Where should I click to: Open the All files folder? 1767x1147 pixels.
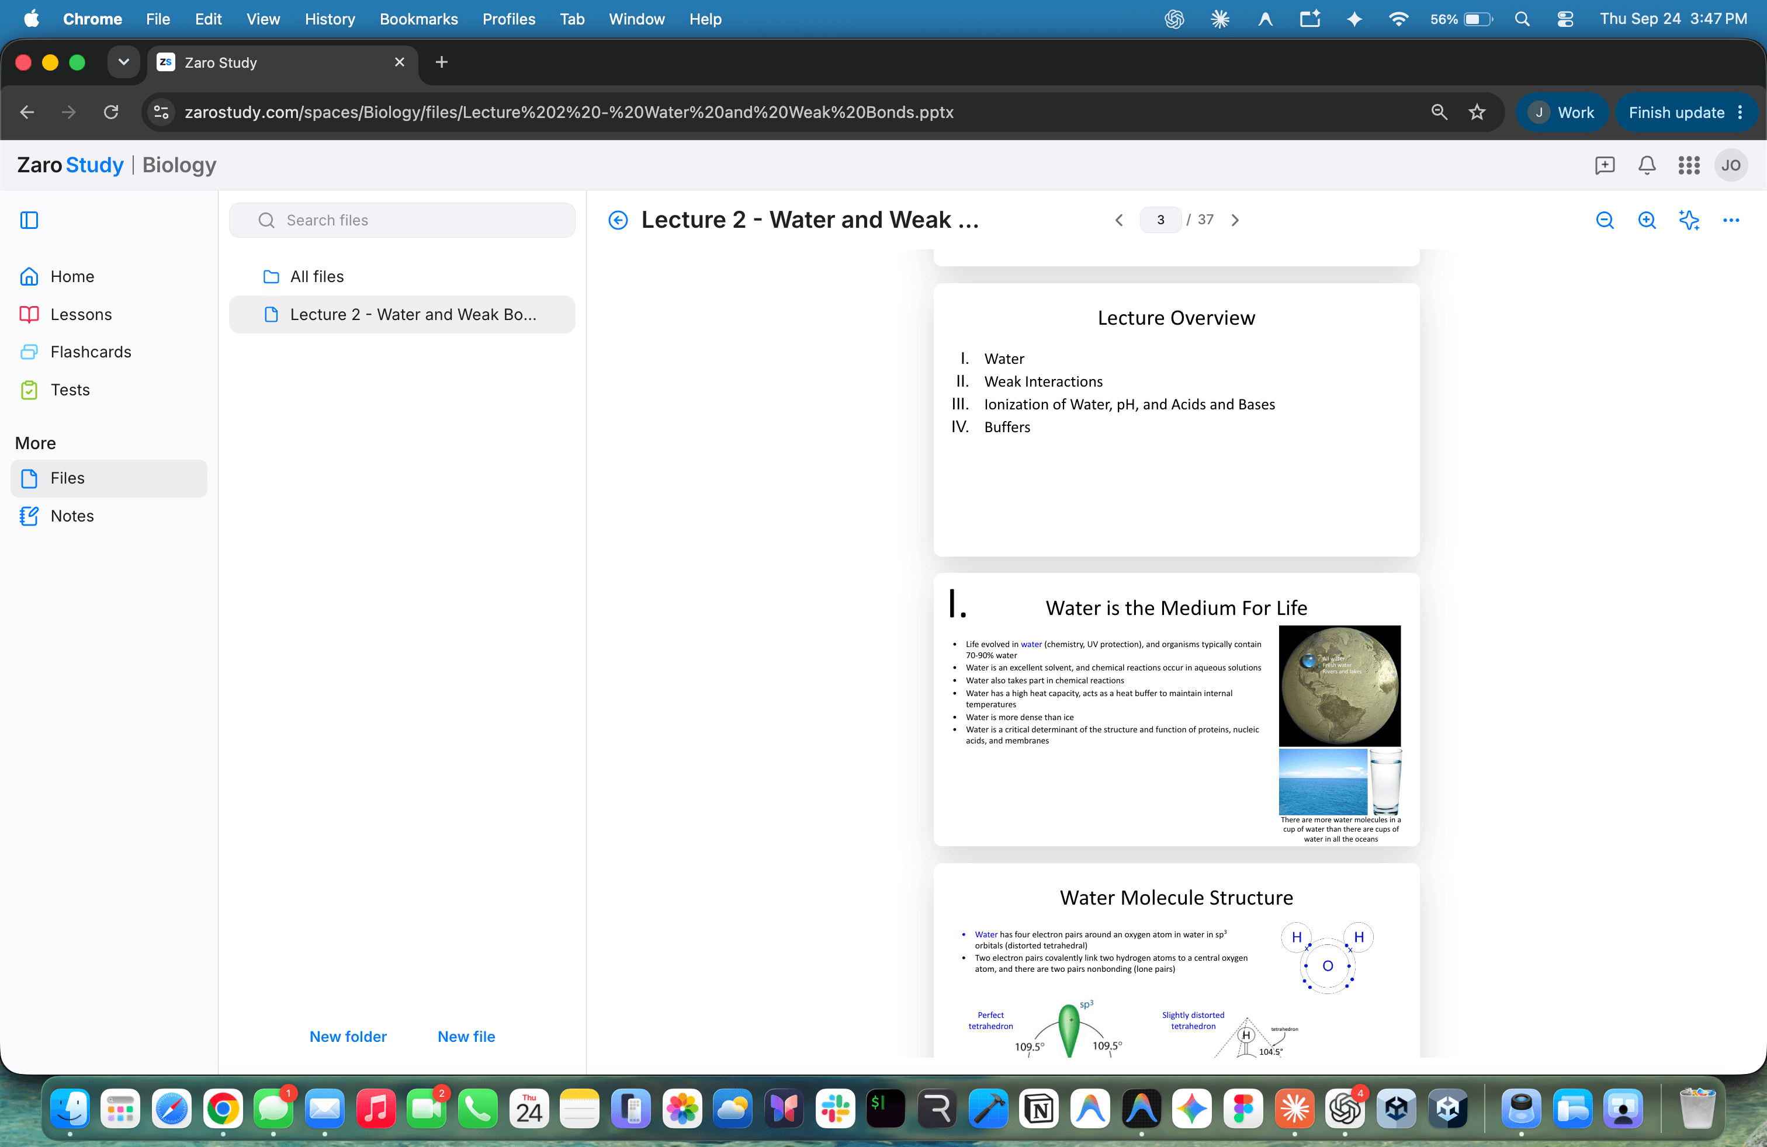(401, 277)
